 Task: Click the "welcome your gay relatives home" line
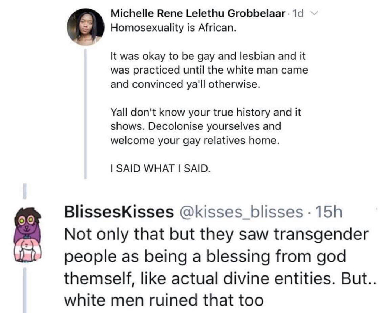[x=194, y=141]
